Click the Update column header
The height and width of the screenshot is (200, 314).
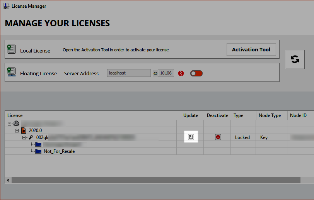click(190, 115)
